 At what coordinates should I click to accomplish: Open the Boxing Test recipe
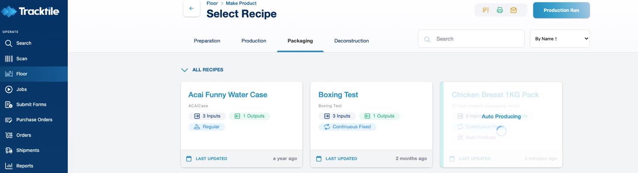338,95
